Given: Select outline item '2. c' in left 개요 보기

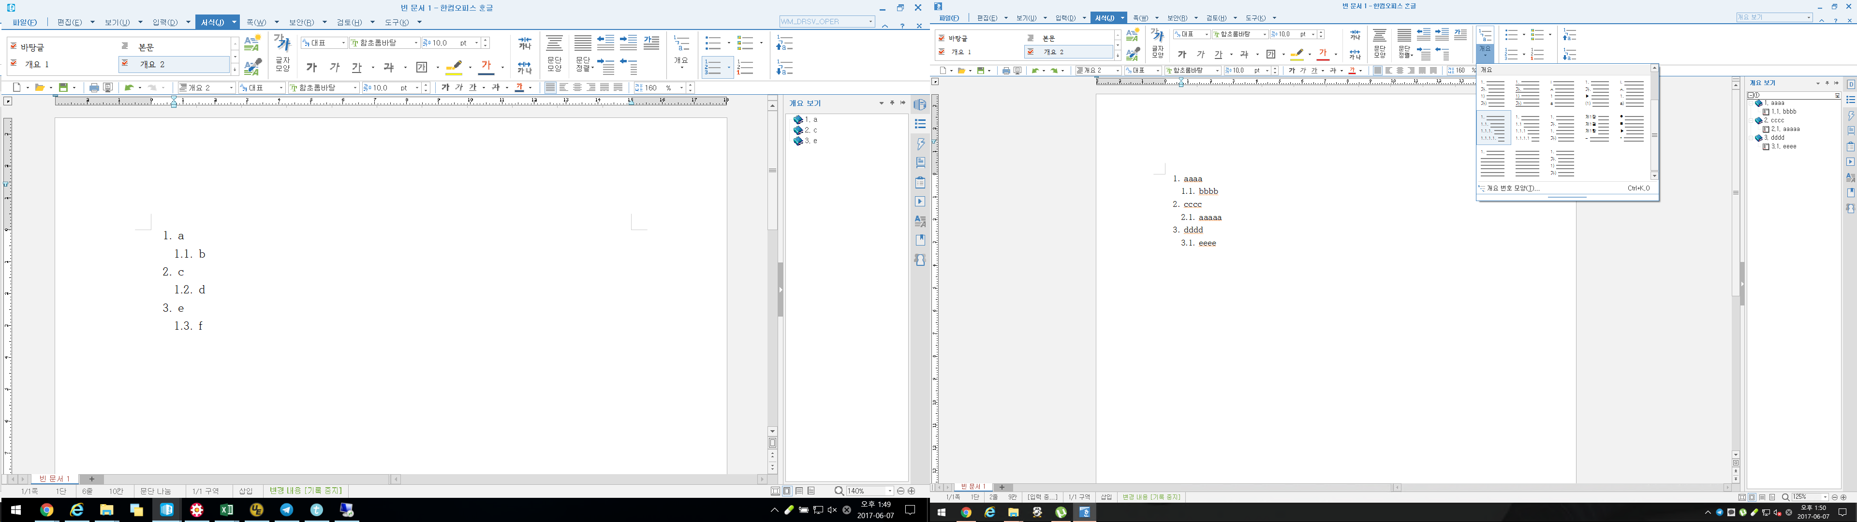Looking at the screenshot, I should 806,130.
